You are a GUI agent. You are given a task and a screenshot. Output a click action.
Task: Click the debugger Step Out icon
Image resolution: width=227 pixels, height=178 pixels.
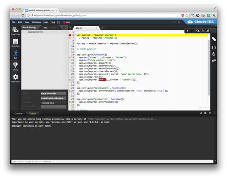(x=208, y=31)
